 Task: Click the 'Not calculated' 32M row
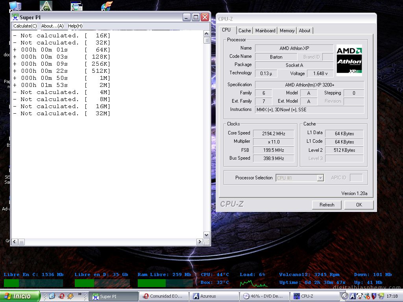click(x=61, y=113)
